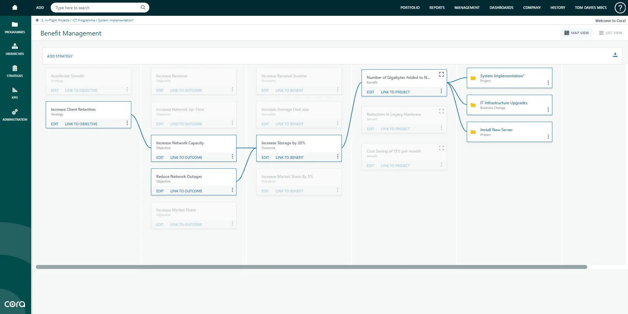628x314 pixels.
Task: Click the Install New Server folder icon
Action: point(473,132)
